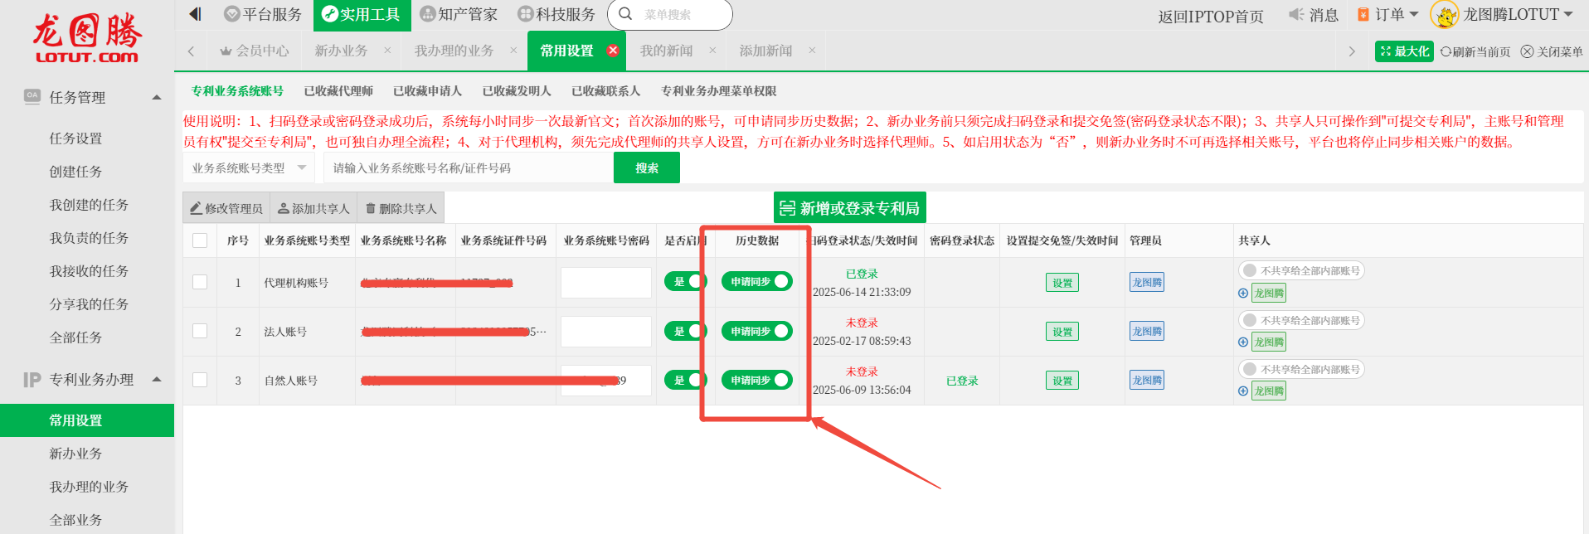Click the user avatar icon at top right
This screenshot has width=1589, height=534.
(x=1444, y=15)
